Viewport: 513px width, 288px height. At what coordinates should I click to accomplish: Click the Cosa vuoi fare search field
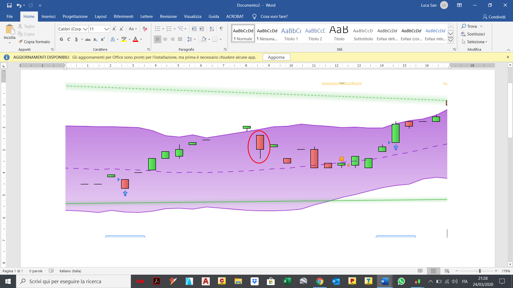[274, 17]
